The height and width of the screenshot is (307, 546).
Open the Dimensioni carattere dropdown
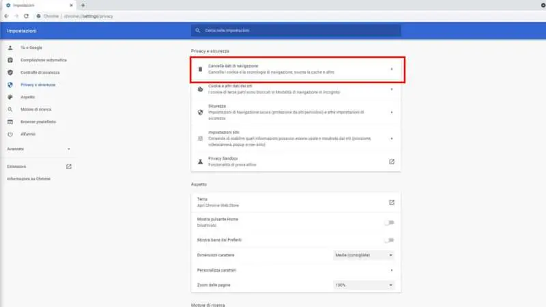(x=364, y=255)
